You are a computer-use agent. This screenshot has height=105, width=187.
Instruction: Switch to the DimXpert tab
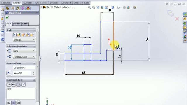coord(66,3)
